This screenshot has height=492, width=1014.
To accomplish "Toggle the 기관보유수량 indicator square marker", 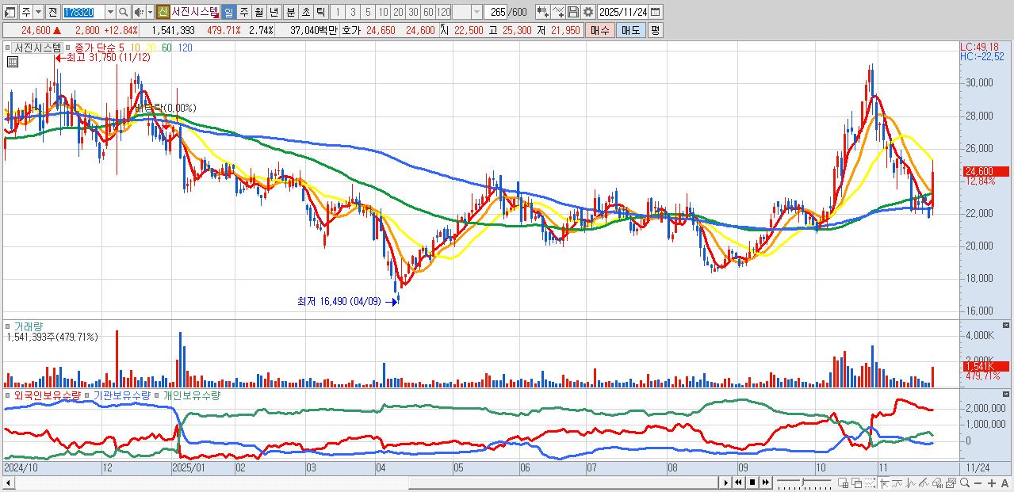I will point(88,395).
